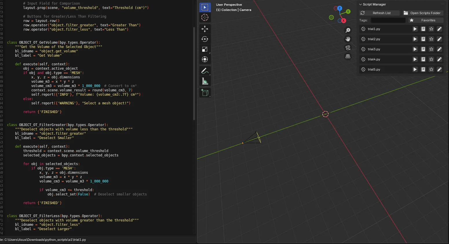Click the 'User Perspective' viewport label
Image resolution: width=449 pixels, height=244 pixels.
click(229, 5)
